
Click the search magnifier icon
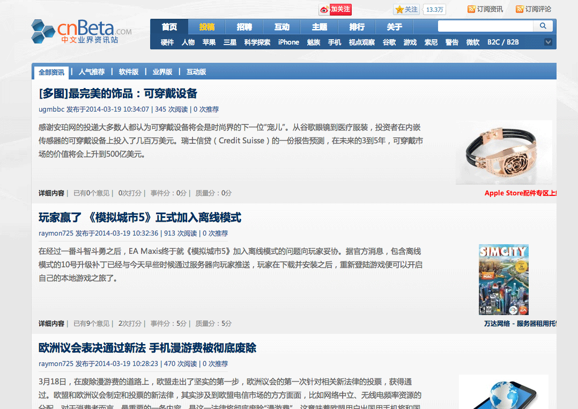543,26
